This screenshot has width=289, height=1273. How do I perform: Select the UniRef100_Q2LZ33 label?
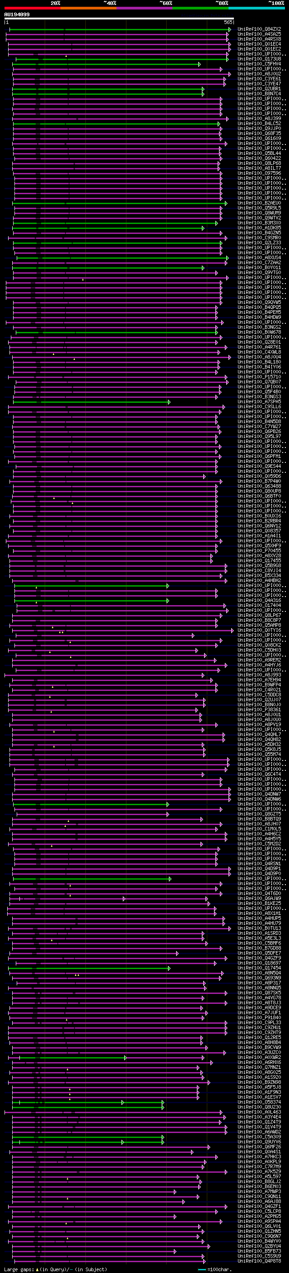(259, 242)
